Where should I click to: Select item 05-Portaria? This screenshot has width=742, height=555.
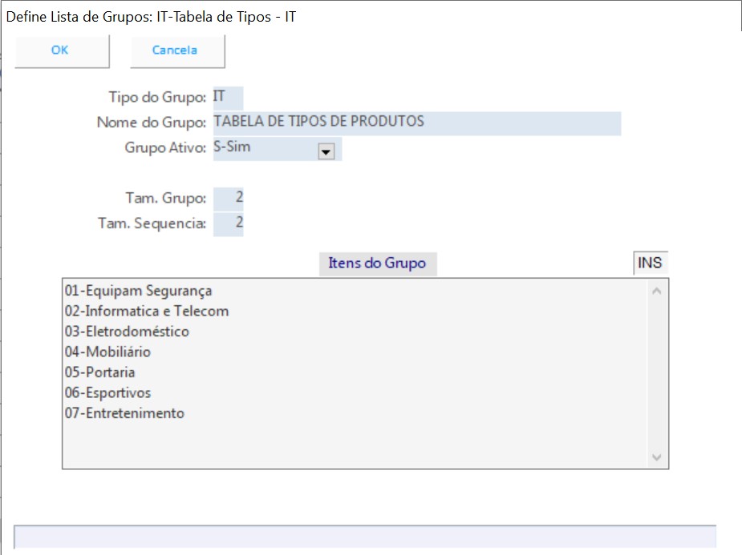(99, 372)
